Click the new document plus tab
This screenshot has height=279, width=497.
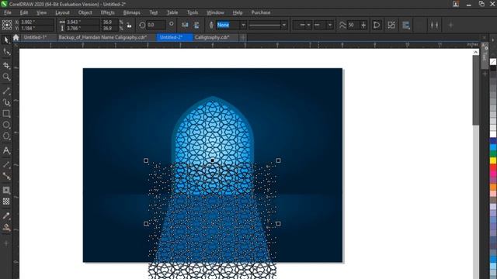pyautogui.click(x=243, y=37)
